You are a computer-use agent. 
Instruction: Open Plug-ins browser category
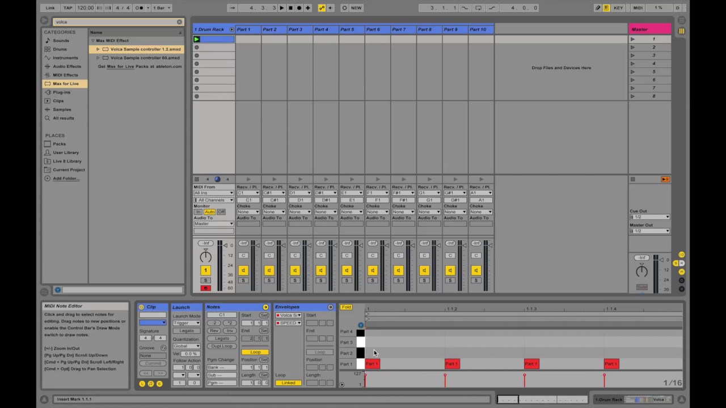pos(61,92)
